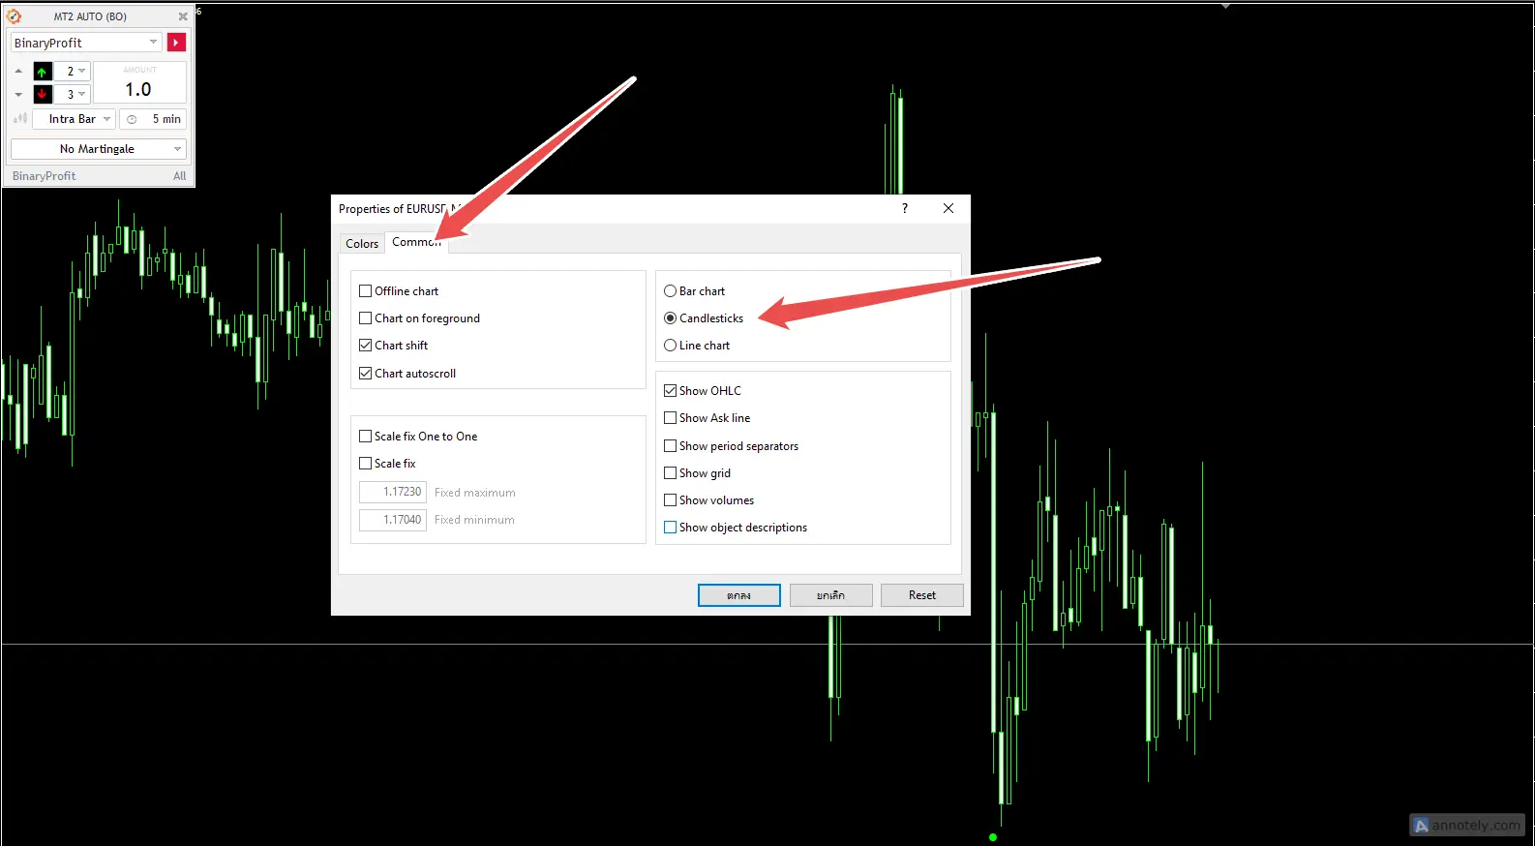Image resolution: width=1535 pixels, height=846 pixels.
Task: Enable Show object descriptions
Action: click(670, 528)
